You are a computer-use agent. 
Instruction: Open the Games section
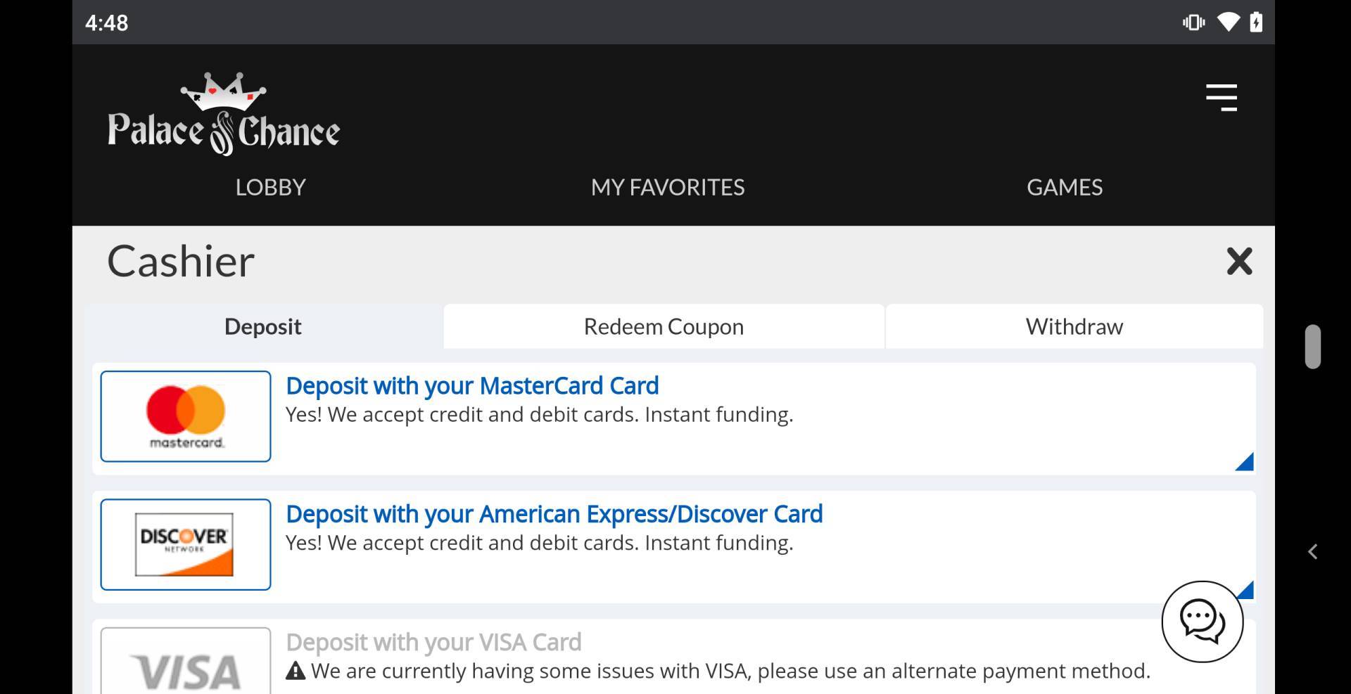(1064, 187)
